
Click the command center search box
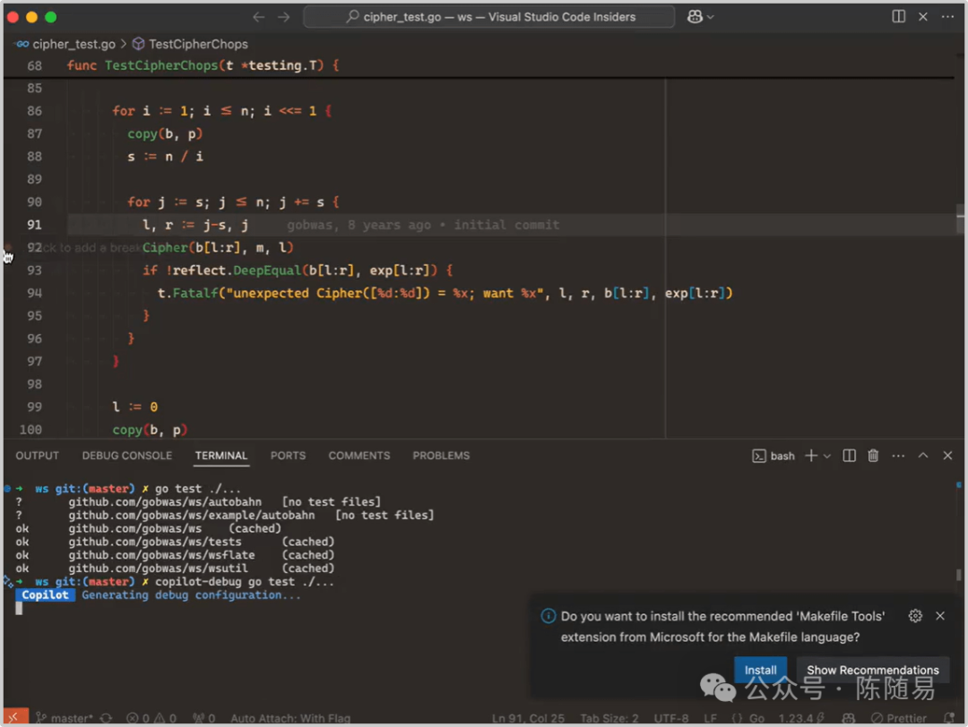pos(489,17)
